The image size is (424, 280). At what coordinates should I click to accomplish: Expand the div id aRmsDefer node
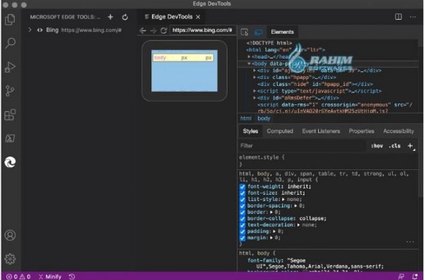click(254, 98)
